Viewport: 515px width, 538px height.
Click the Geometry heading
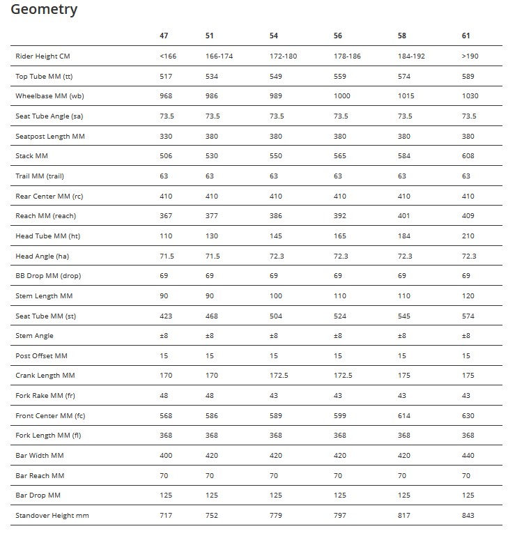pyautogui.click(x=44, y=10)
